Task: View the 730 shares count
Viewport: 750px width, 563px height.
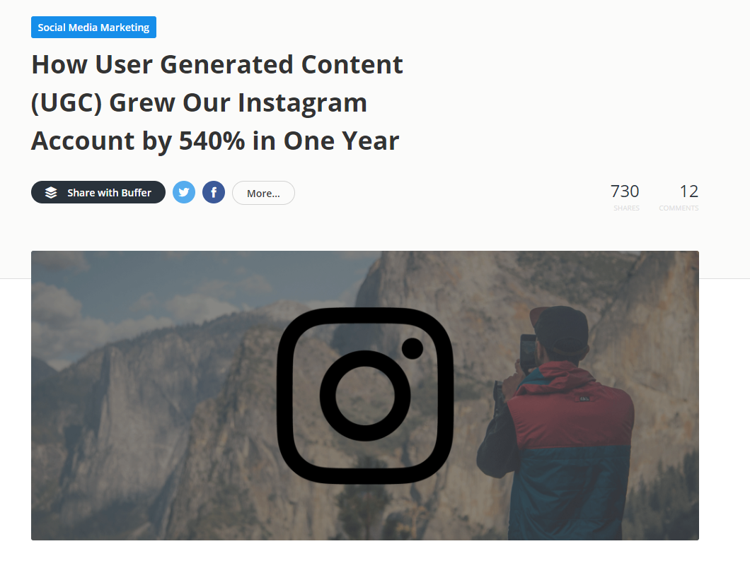Action: [625, 191]
